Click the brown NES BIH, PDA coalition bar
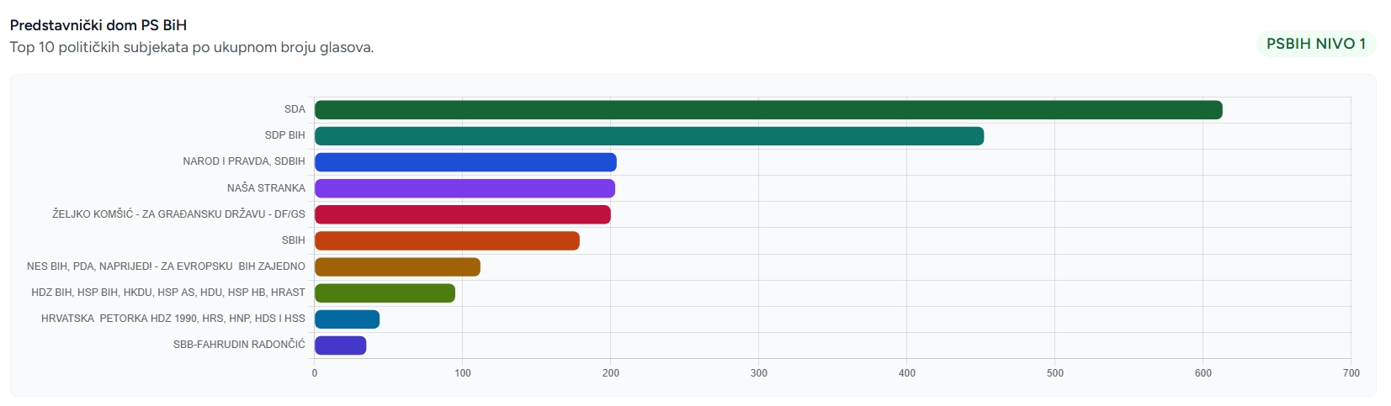 [x=397, y=267]
